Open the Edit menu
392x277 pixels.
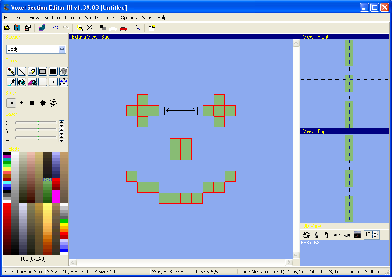[20, 18]
